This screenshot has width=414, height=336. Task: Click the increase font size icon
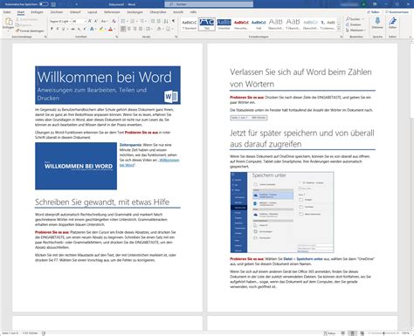90,21
